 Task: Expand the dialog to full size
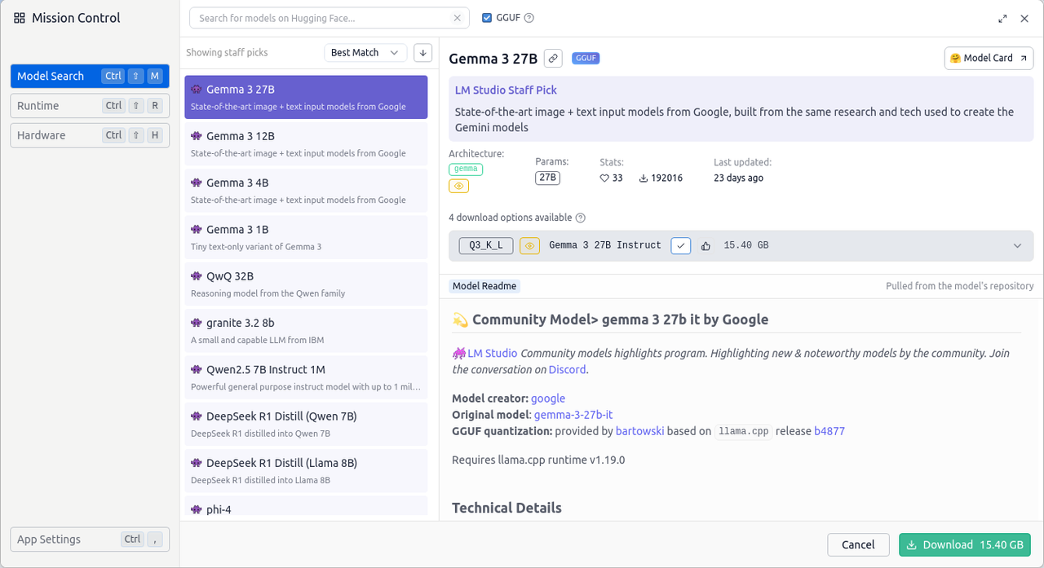(1002, 18)
